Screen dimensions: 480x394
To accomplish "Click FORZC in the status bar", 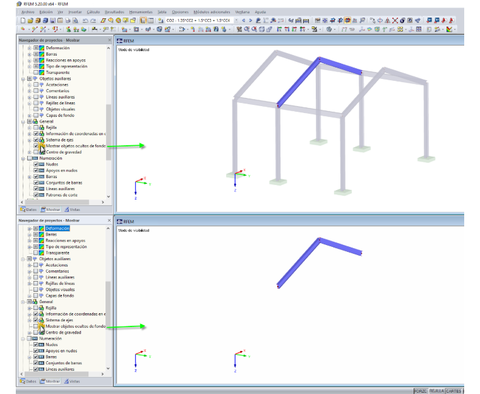I will [421, 391].
